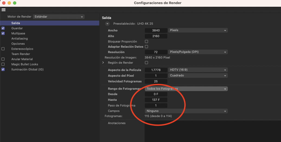The height and width of the screenshot is (142, 281).
Task: Click the Ancho value field
Action: point(156,30)
